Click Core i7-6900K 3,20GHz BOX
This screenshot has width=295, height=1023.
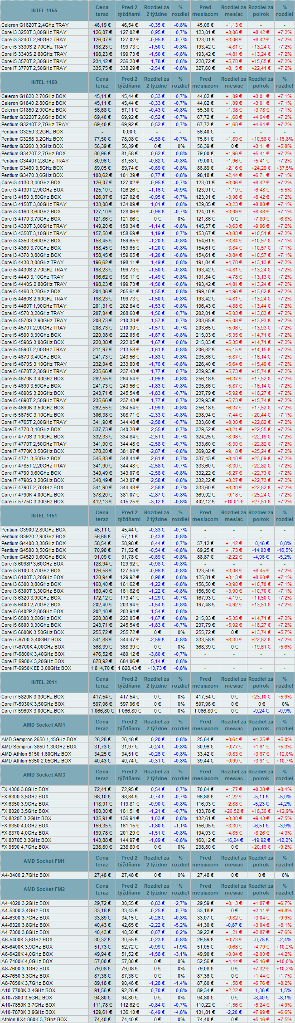(33, 661)
